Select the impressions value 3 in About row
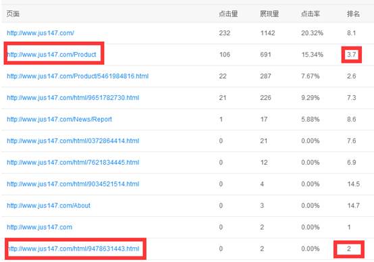This screenshot has height=262, width=374. tap(262, 206)
